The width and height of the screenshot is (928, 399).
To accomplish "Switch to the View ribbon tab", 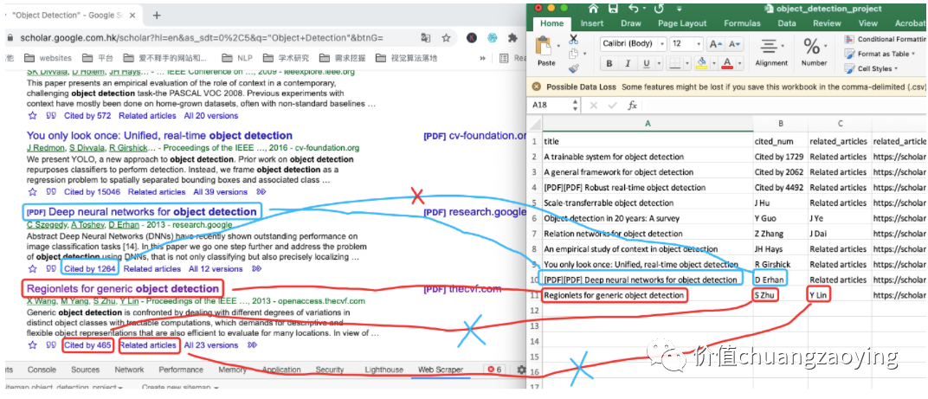I will point(868,23).
